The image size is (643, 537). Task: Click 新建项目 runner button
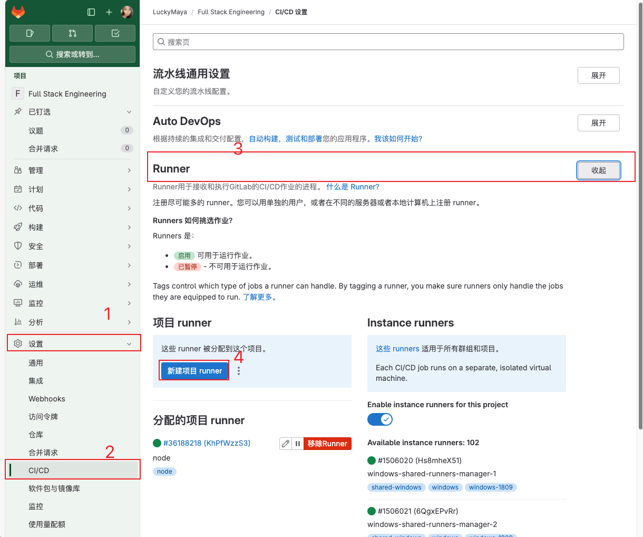[195, 371]
